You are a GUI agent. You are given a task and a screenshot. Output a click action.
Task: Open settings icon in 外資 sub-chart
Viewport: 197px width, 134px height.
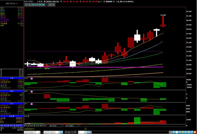[x=31, y=78]
